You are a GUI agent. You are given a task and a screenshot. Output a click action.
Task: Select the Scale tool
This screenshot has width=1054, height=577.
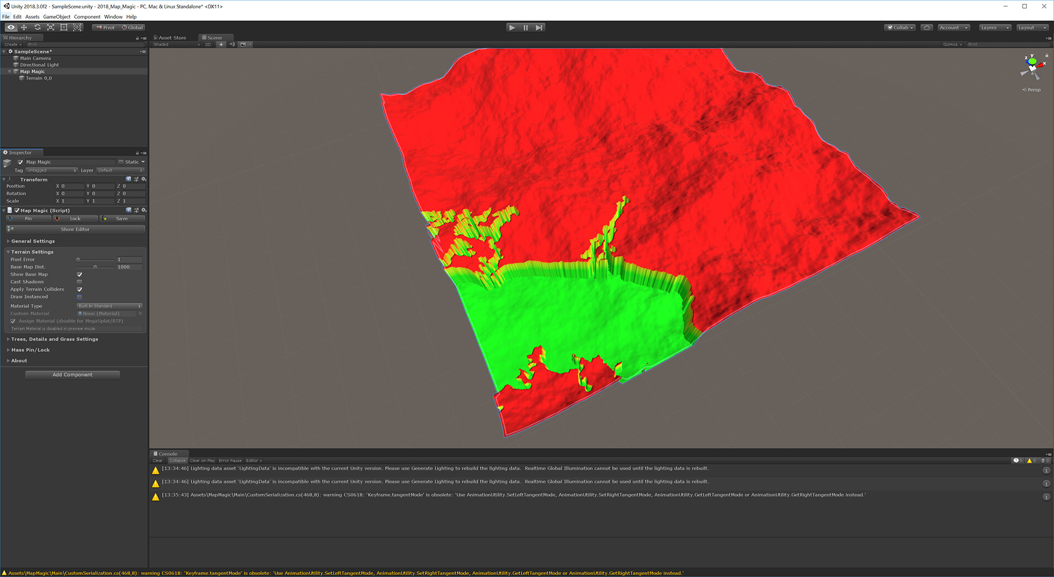click(x=51, y=28)
